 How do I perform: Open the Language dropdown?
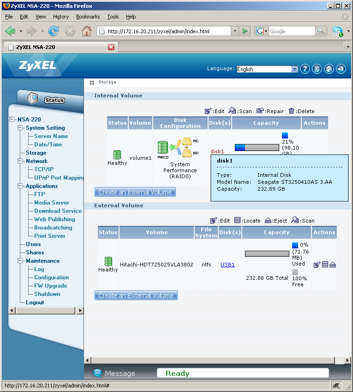[x=267, y=69]
